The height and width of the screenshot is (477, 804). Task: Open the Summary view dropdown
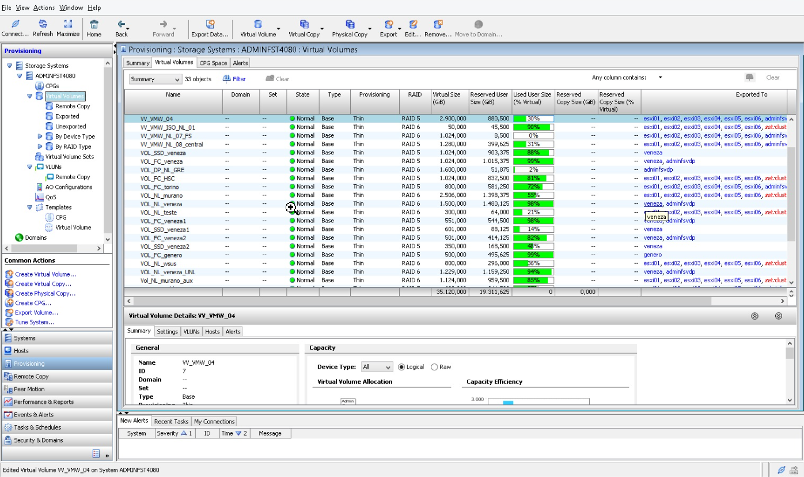[155, 79]
